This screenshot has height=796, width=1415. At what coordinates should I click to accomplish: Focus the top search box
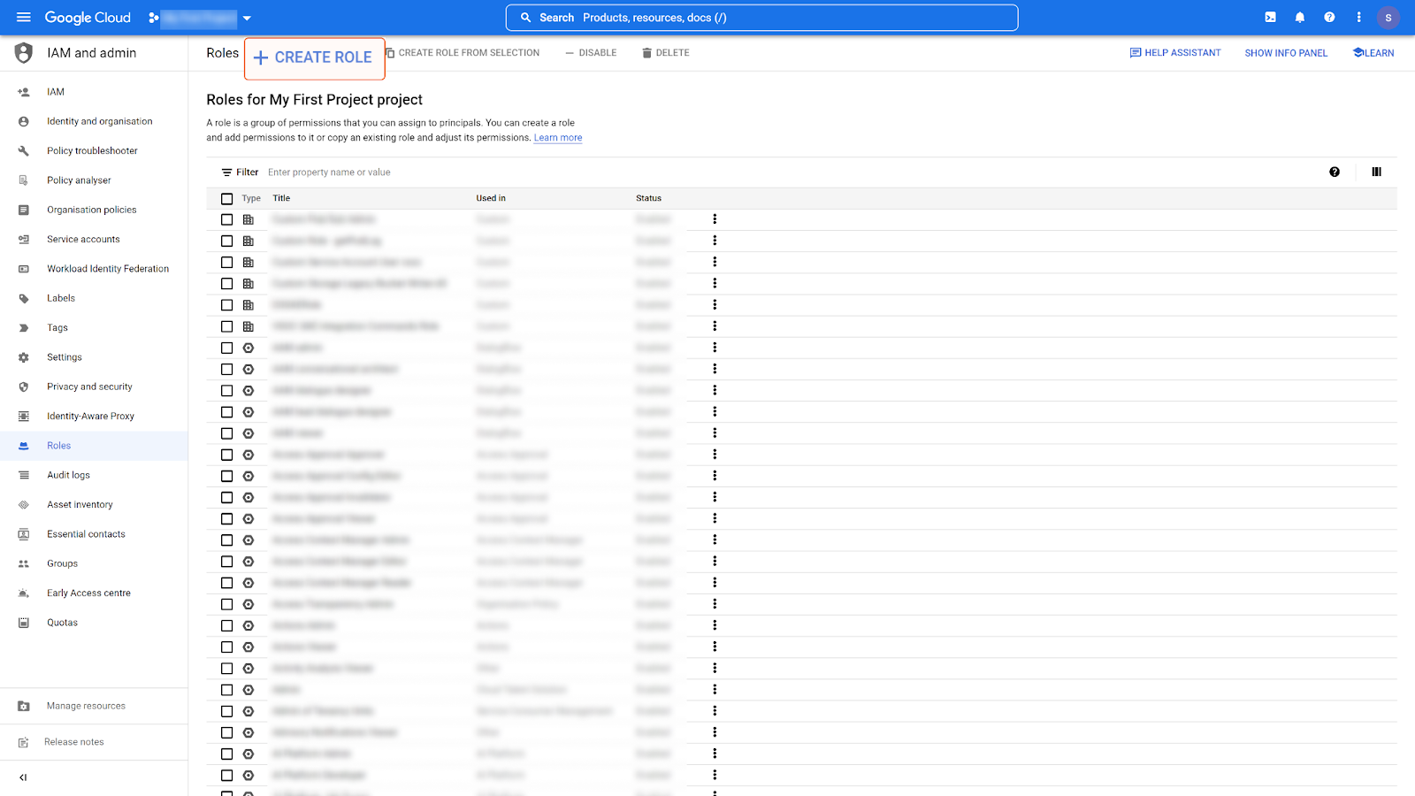click(x=761, y=18)
